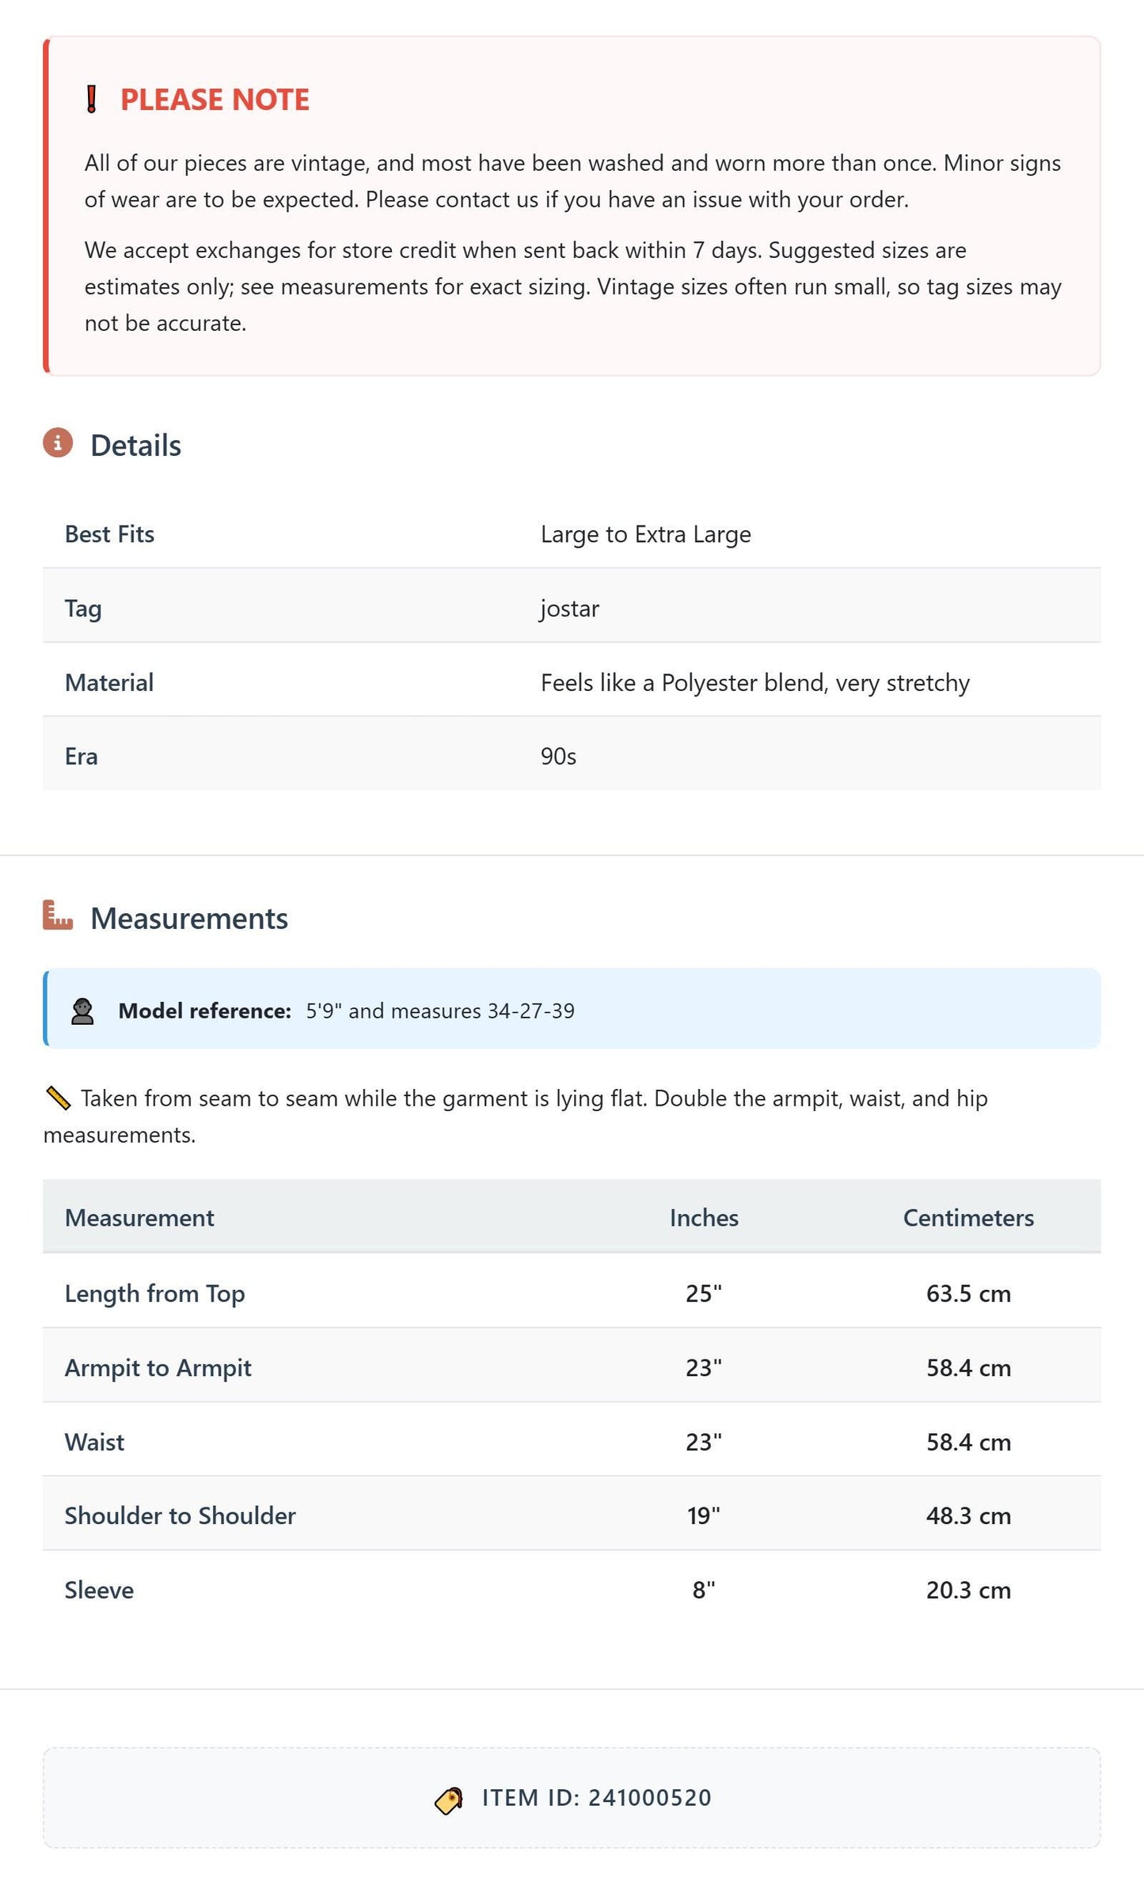Select the PLEASE NOTE heading
Image resolution: width=1144 pixels, height=1885 pixels.
click(215, 100)
